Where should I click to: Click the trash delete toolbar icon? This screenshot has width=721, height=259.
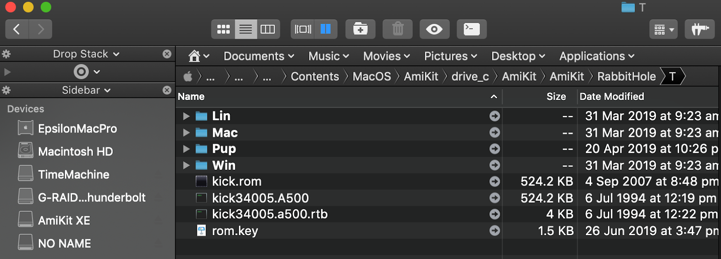(397, 29)
